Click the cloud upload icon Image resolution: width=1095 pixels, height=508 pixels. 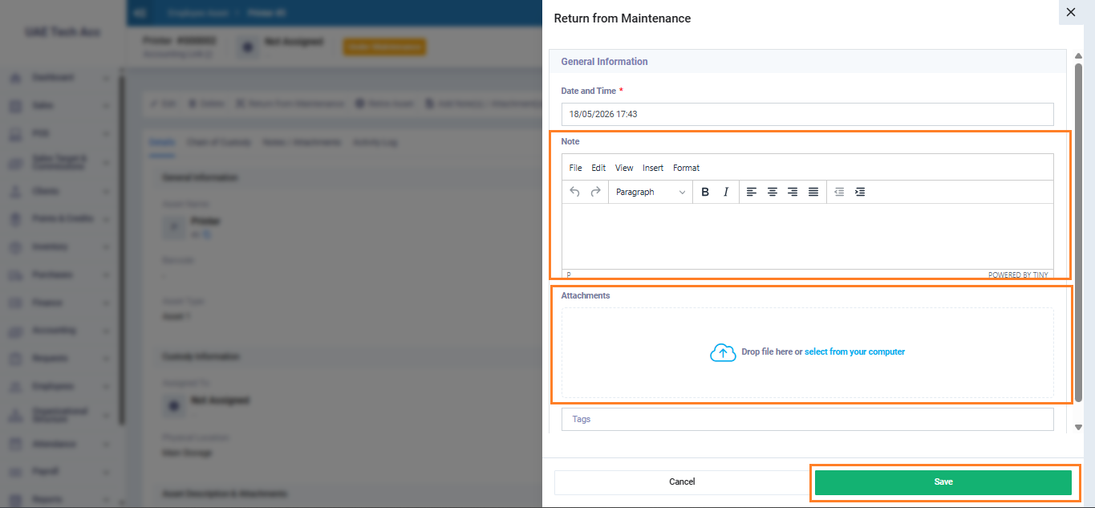tap(723, 352)
